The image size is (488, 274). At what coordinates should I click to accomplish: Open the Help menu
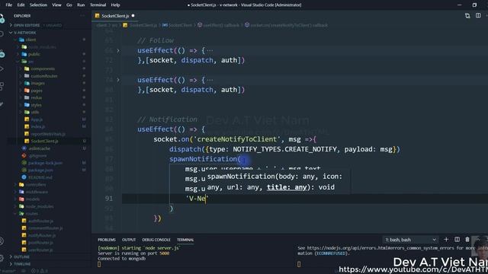point(115,5)
